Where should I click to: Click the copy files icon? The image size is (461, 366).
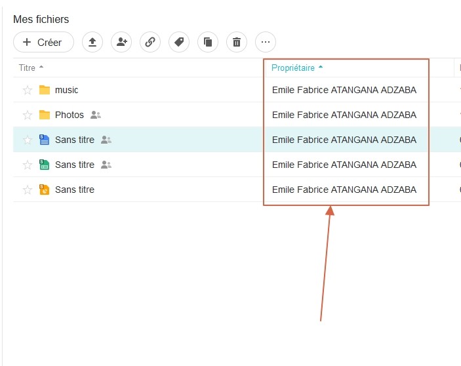(208, 42)
